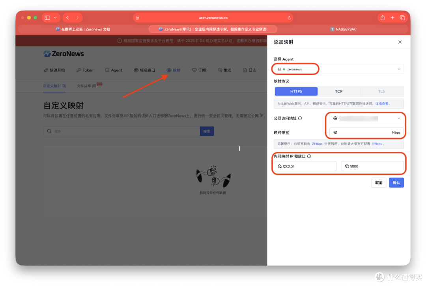Viewport: 426px width, 286px height.
Task: Open the Share icon in Safari toolbar
Action: [383, 18]
